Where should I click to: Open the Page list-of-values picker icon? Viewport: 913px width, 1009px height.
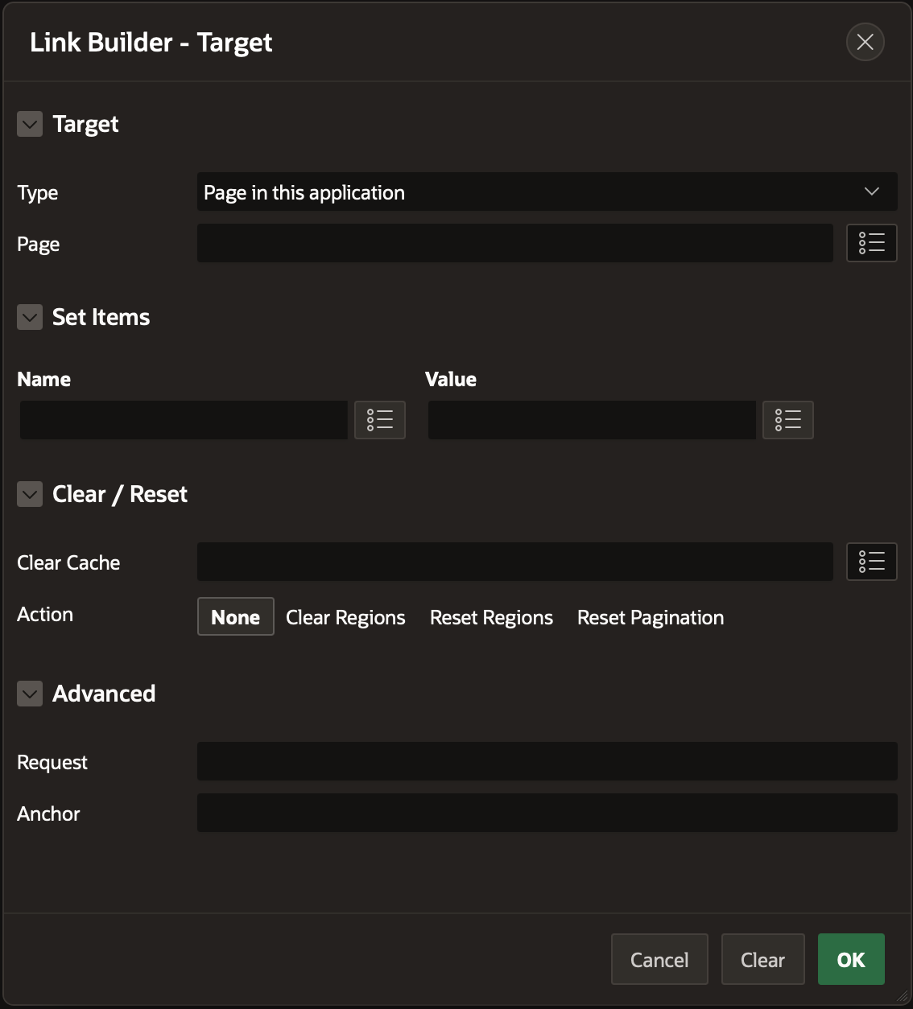[872, 243]
